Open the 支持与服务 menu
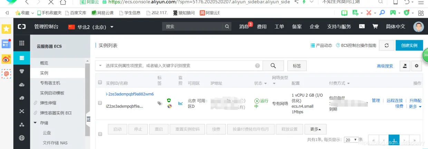Viewport: 428px width, 149px height. (339, 26)
